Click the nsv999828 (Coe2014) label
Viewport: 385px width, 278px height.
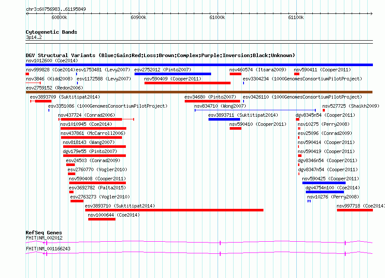[51, 70]
